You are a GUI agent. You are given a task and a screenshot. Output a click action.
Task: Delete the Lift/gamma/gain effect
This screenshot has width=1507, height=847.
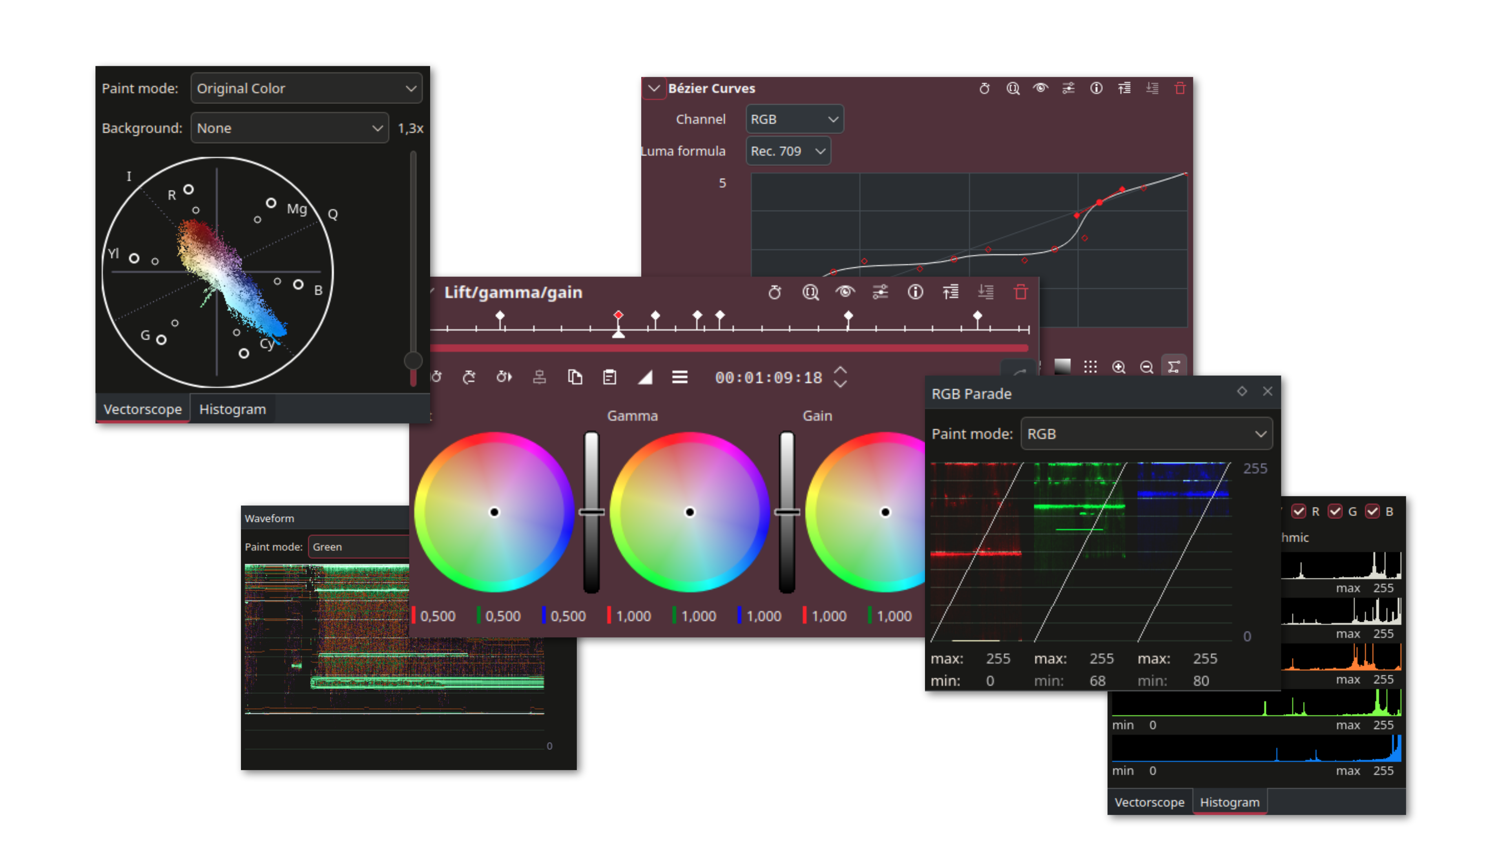click(x=1021, y=292)
